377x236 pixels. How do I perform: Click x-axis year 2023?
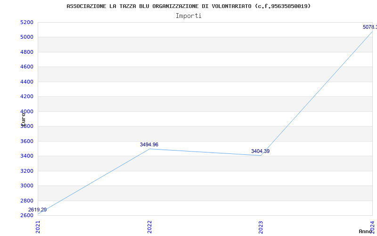261,227
